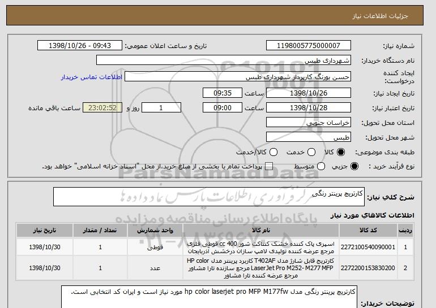Click the تاریخ نیاز column header
The height and width of the screenshot is (308, 436).
[x=45, y=231]
